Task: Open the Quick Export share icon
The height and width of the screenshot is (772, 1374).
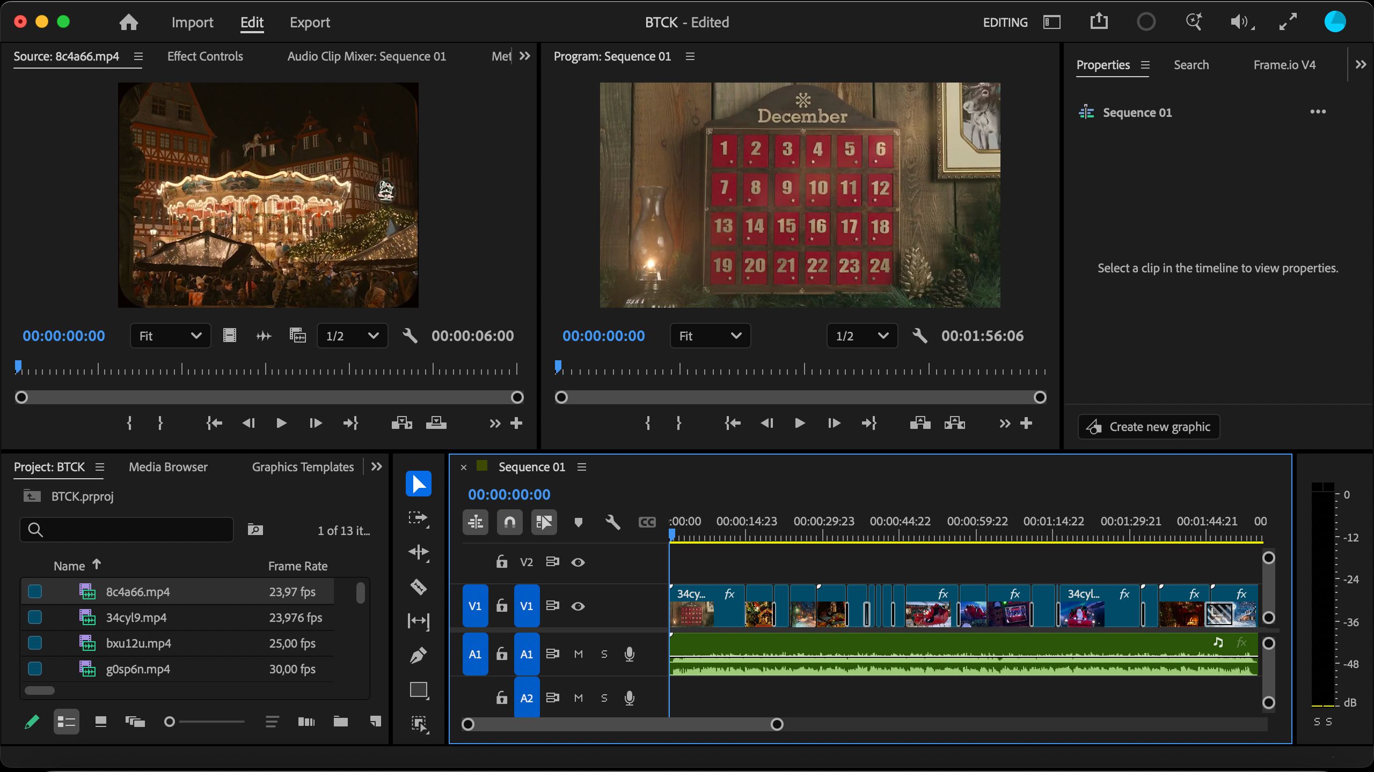Action: [x=1099, y=21]
